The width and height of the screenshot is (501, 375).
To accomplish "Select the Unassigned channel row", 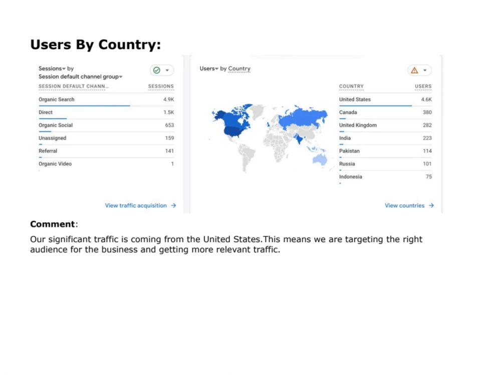I will coord(106,138).
